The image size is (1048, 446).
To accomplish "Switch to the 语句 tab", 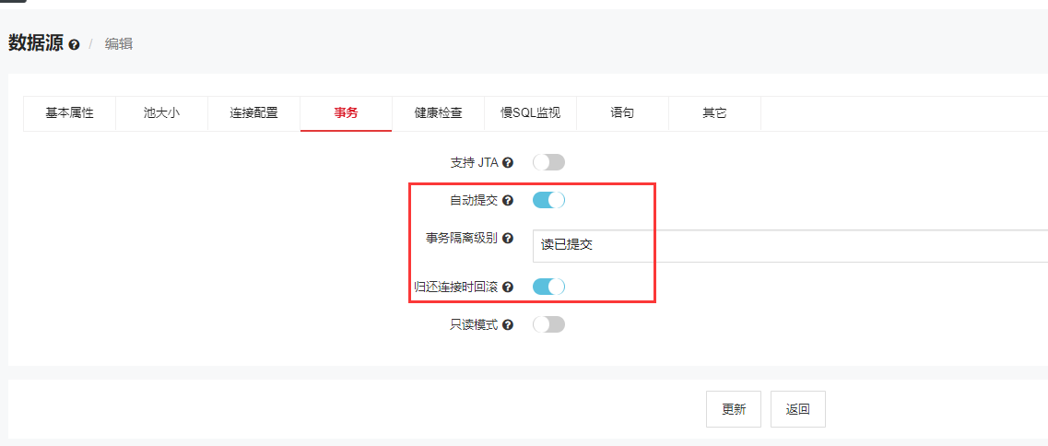I will 622,113.
